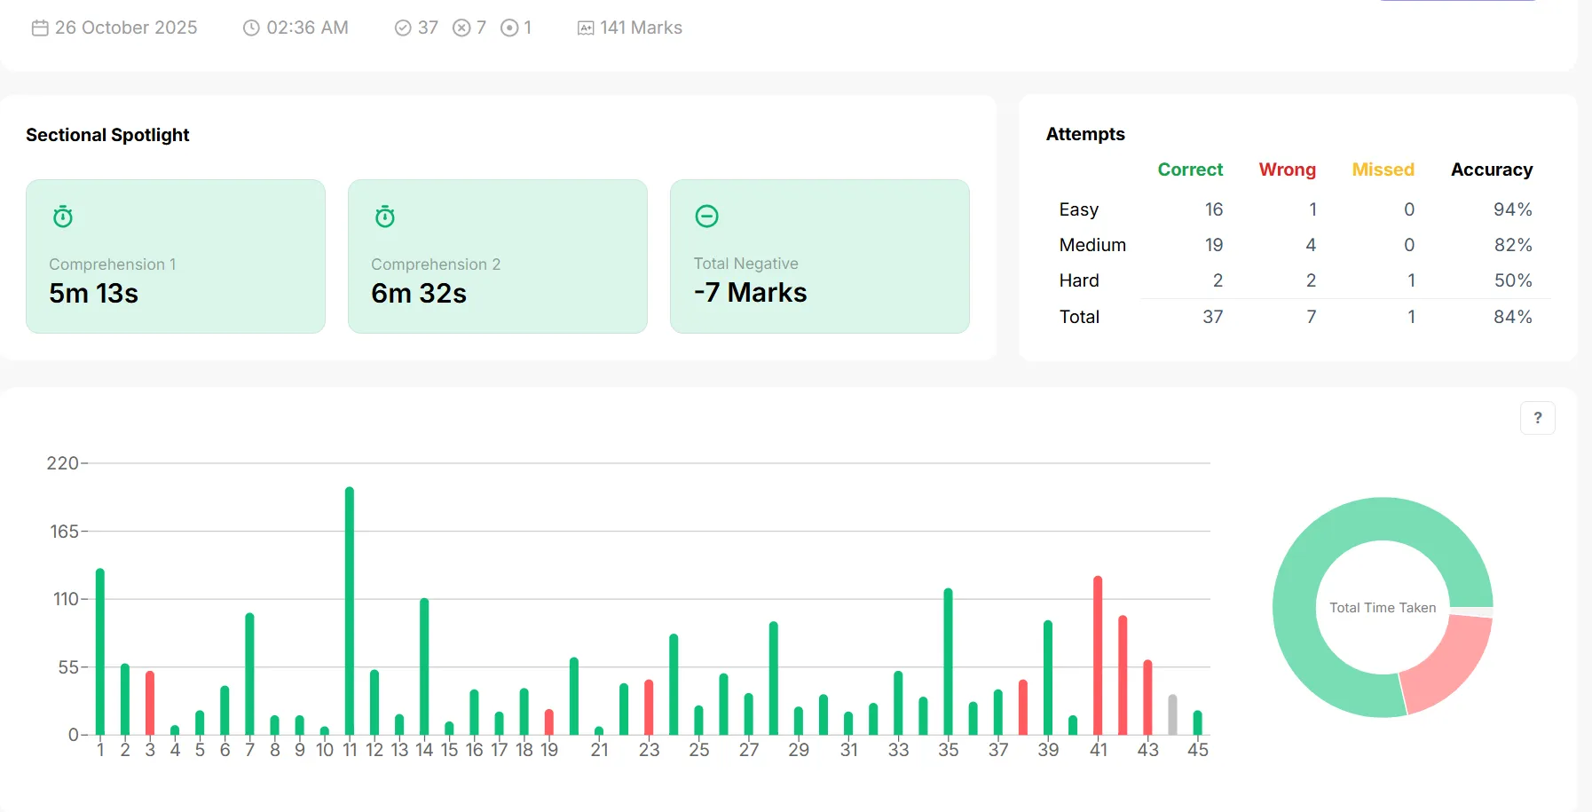Click the tallest green bar for question 11
Viewport: 1592px width, 812px height.
350,611
